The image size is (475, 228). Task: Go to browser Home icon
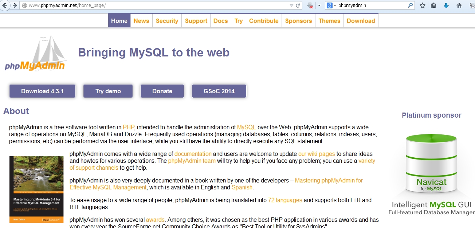click(x=459, y=5)
